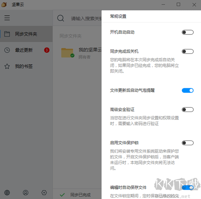Open the hamburger menu in sidebar

click(7, 18)
